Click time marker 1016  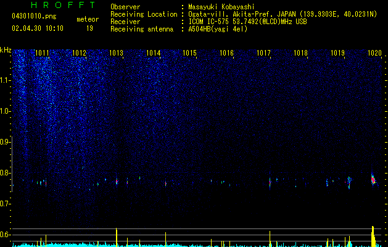pyautogui.click(x=226, y=52)
